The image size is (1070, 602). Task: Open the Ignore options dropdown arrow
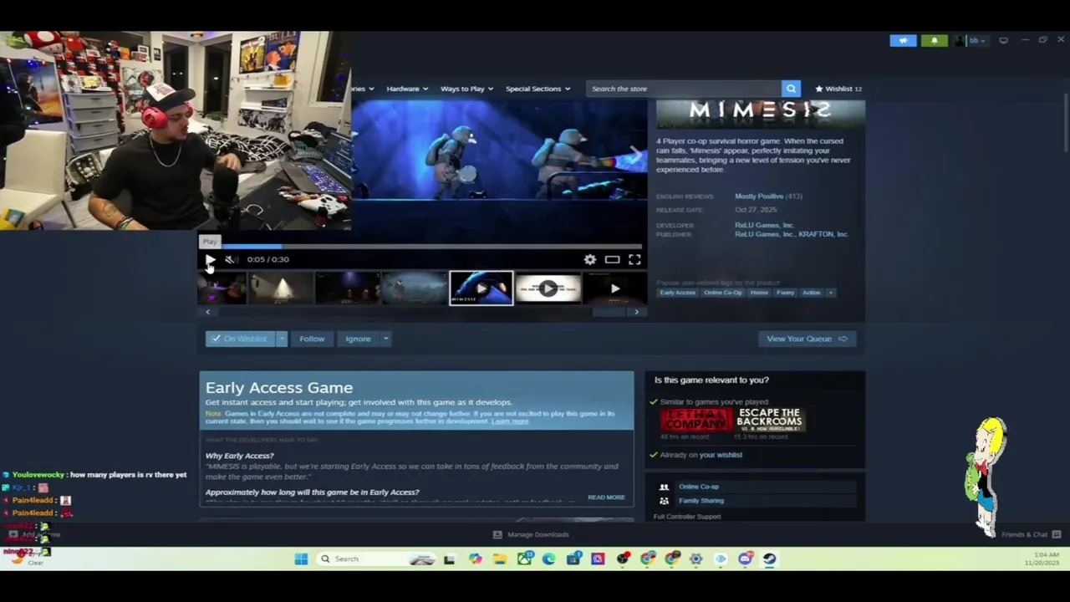coord(385,339)
